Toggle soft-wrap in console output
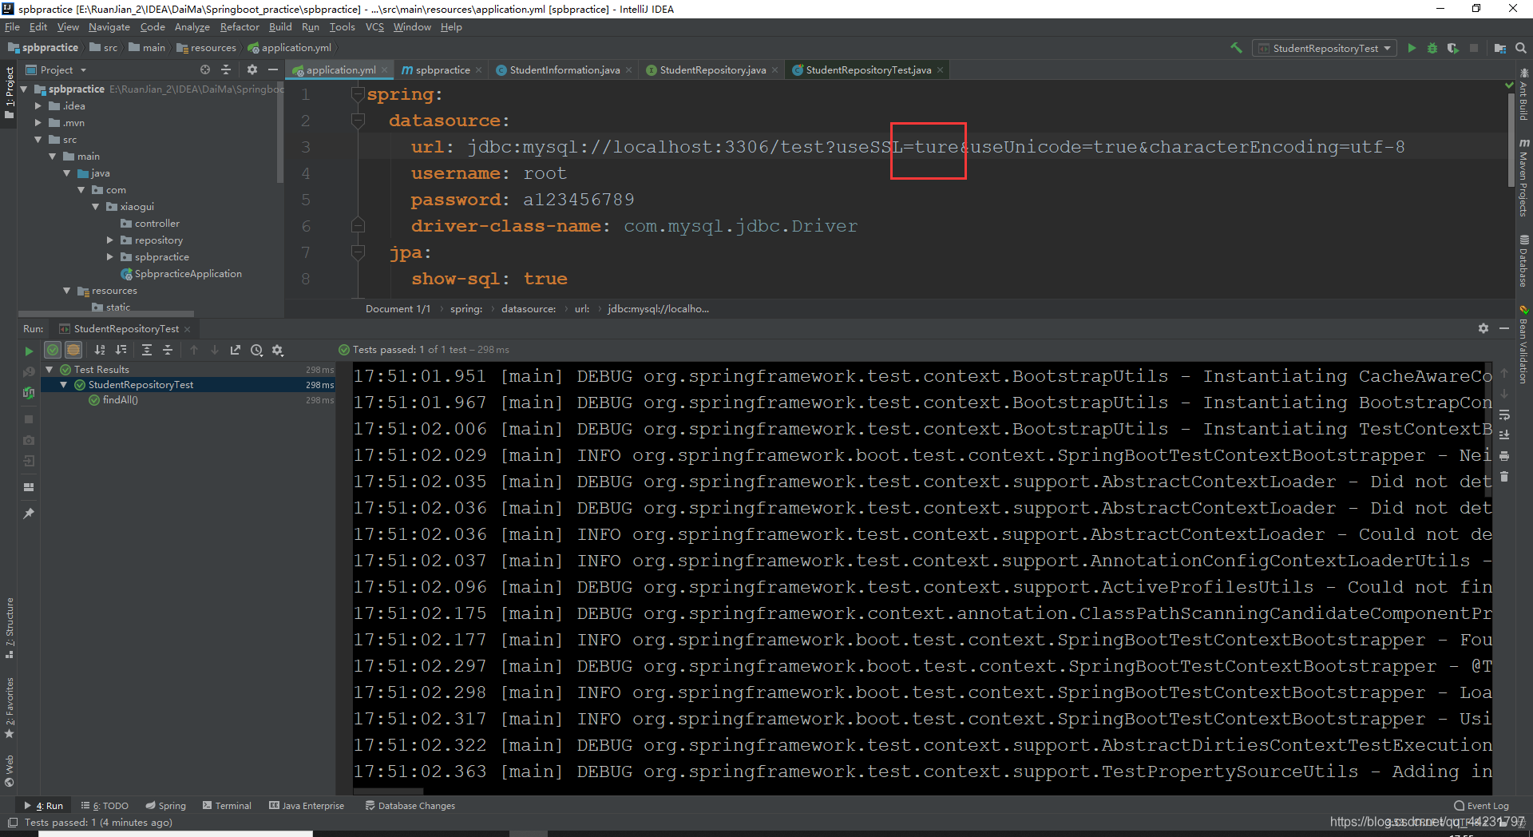 (x=1504, y=415)
